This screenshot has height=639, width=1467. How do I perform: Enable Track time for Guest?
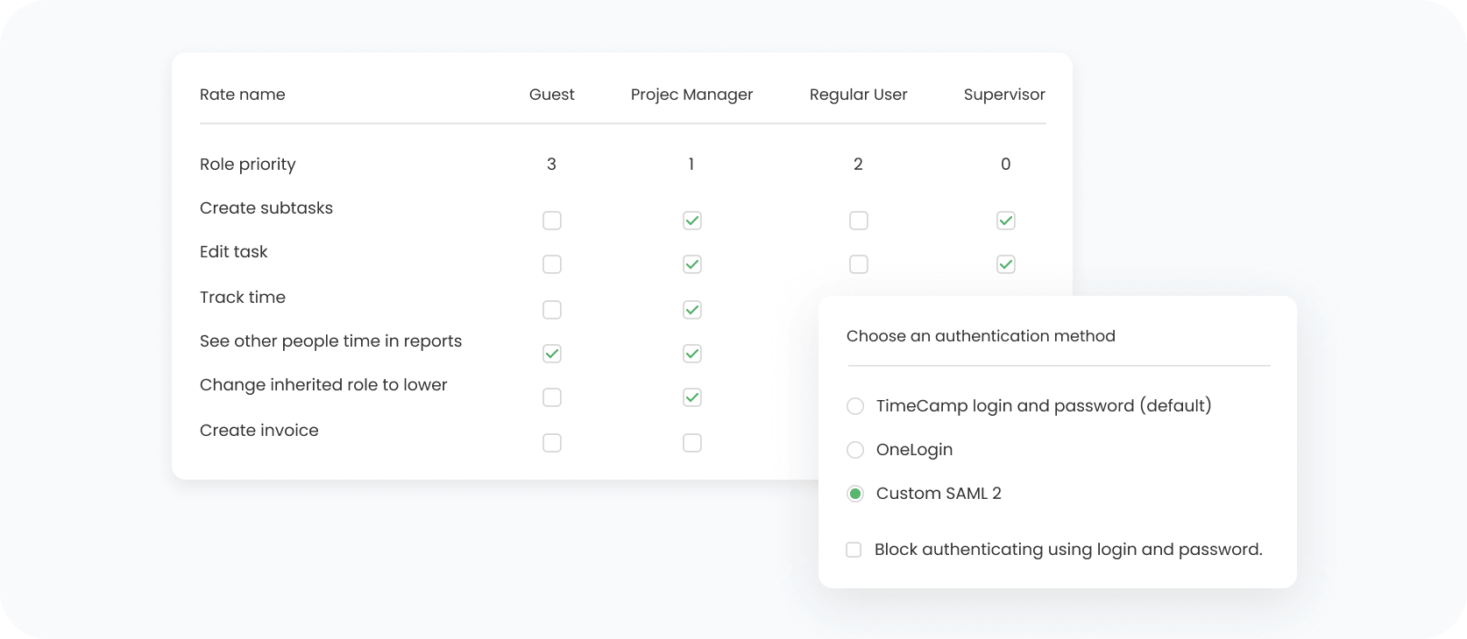tap(552, 310)
